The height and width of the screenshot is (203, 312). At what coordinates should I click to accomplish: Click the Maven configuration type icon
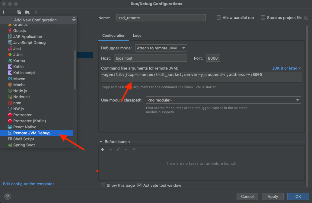coord(10,79)
